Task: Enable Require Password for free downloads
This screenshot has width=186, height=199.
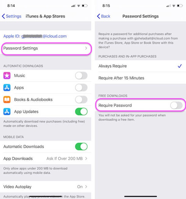Action: 176,105
